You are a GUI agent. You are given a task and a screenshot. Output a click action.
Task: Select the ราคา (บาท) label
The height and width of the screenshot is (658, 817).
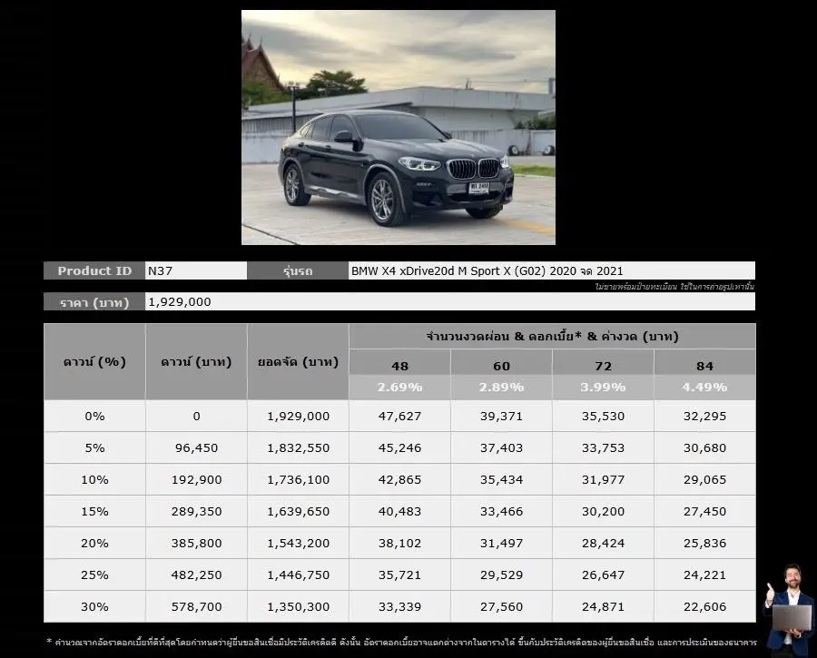tap(94, 301)
